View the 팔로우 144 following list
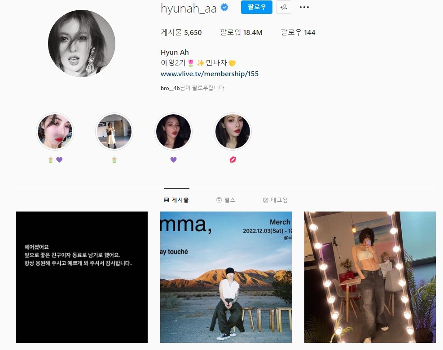 point(298,32)
